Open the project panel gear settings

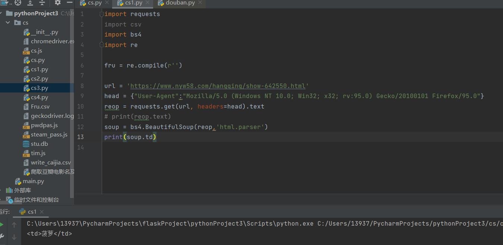coord(57,3)
